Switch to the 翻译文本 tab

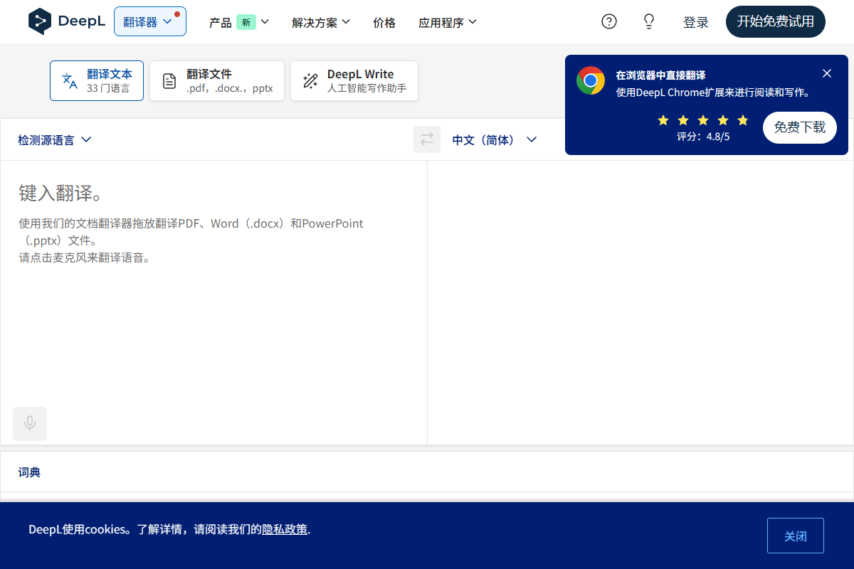click(x=97, y=80)
